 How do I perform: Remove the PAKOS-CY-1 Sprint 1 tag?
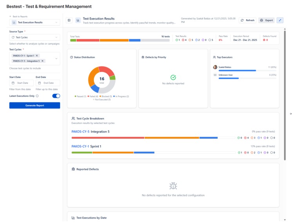[x=37, y=56]
